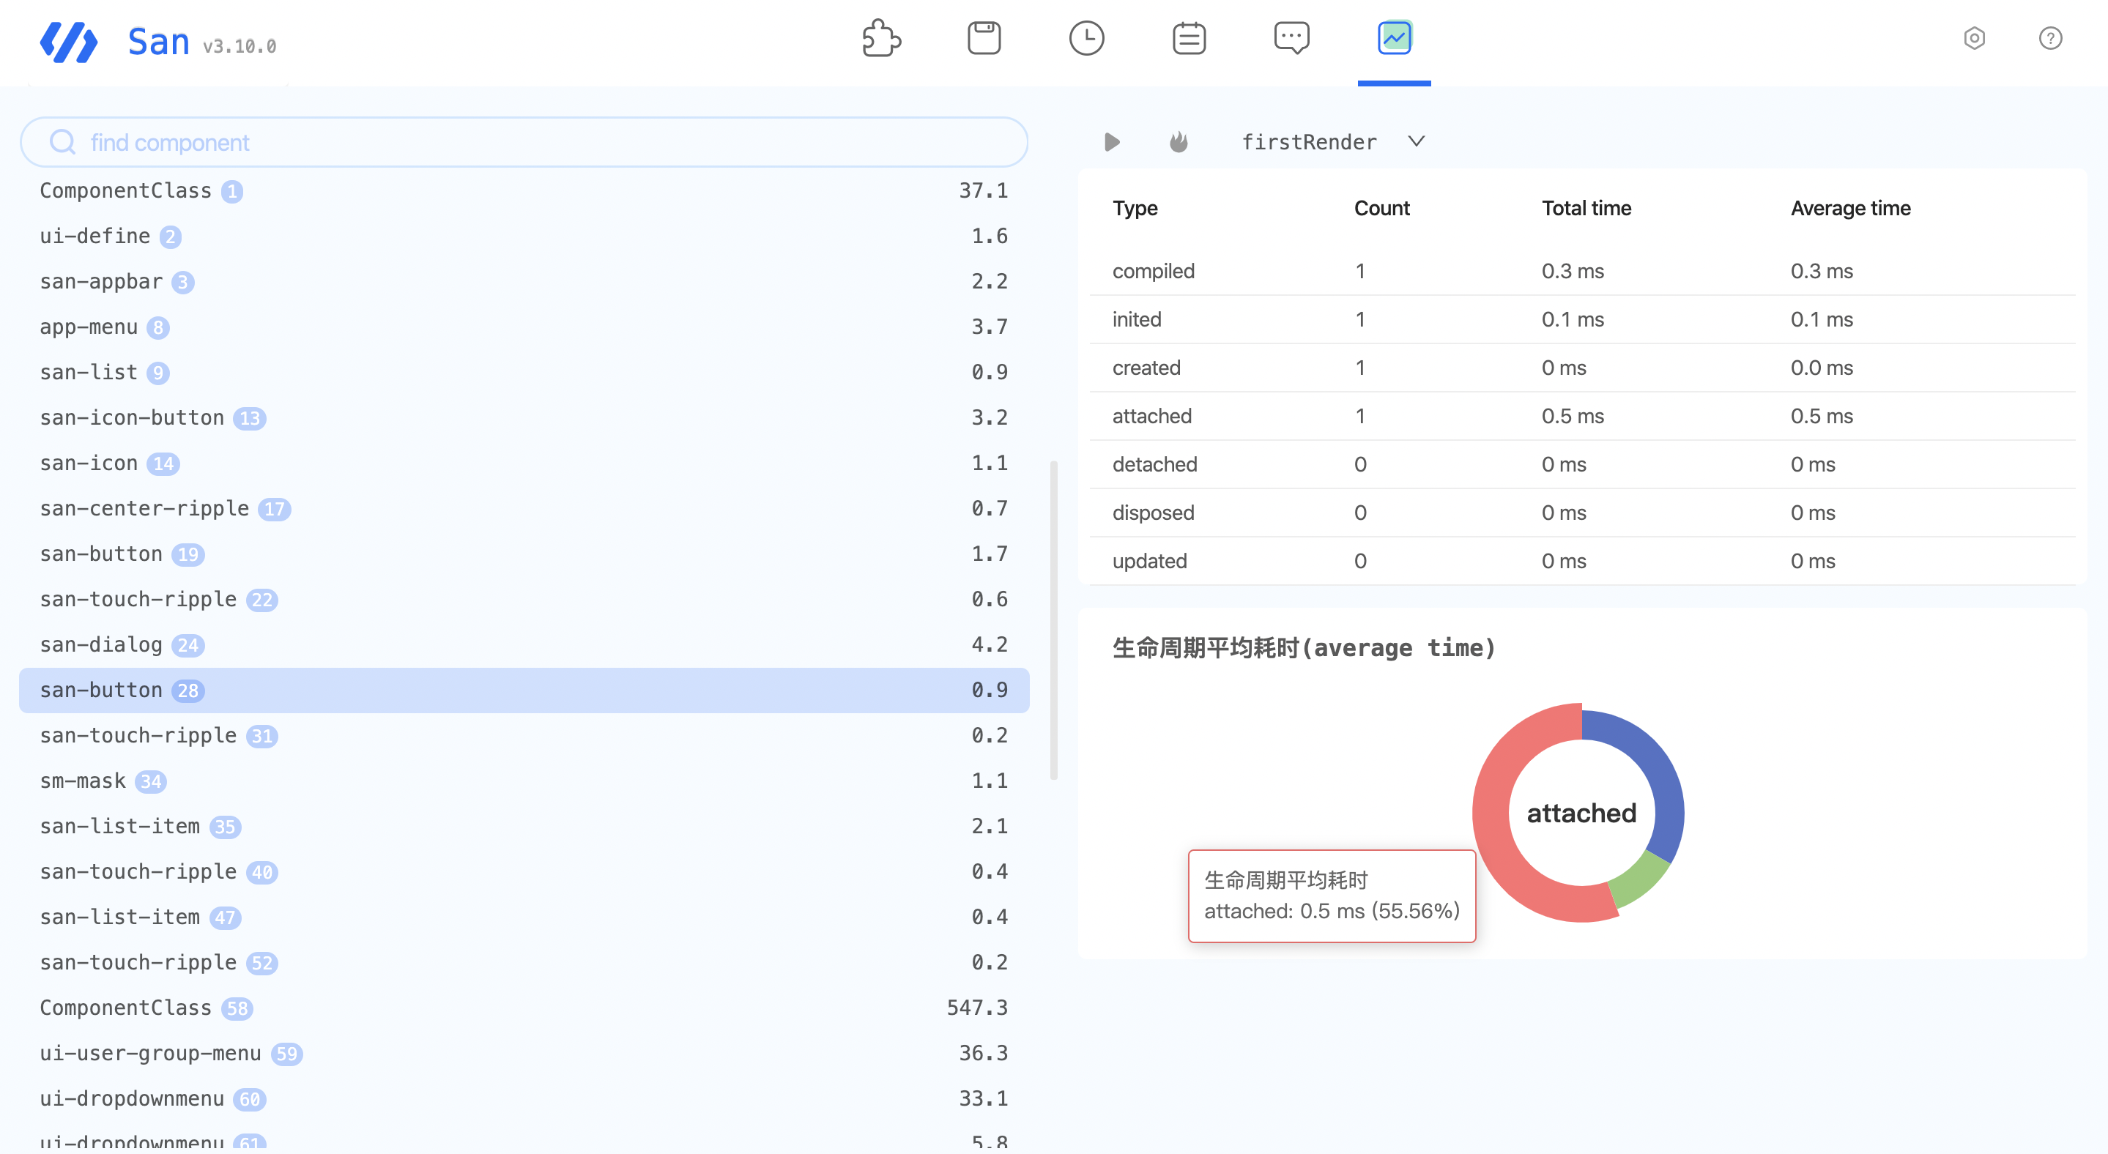Image resolution: width=2108 pixels, height=1154 pixels.
Task: Open the settings hexagon icon
Action: (1974, 38)
